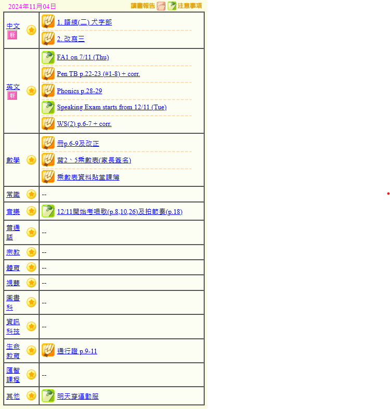
Task: Open the 資訊科技 subject link
Action: 13,327
